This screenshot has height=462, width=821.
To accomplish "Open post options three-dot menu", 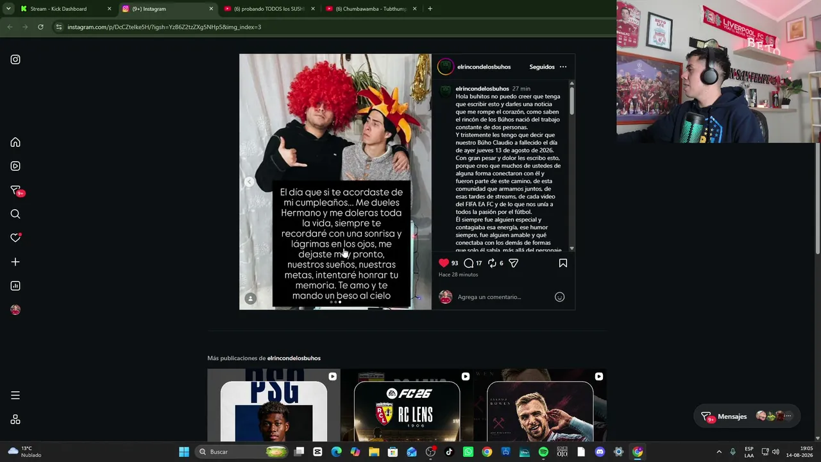I will pos(563,67).
